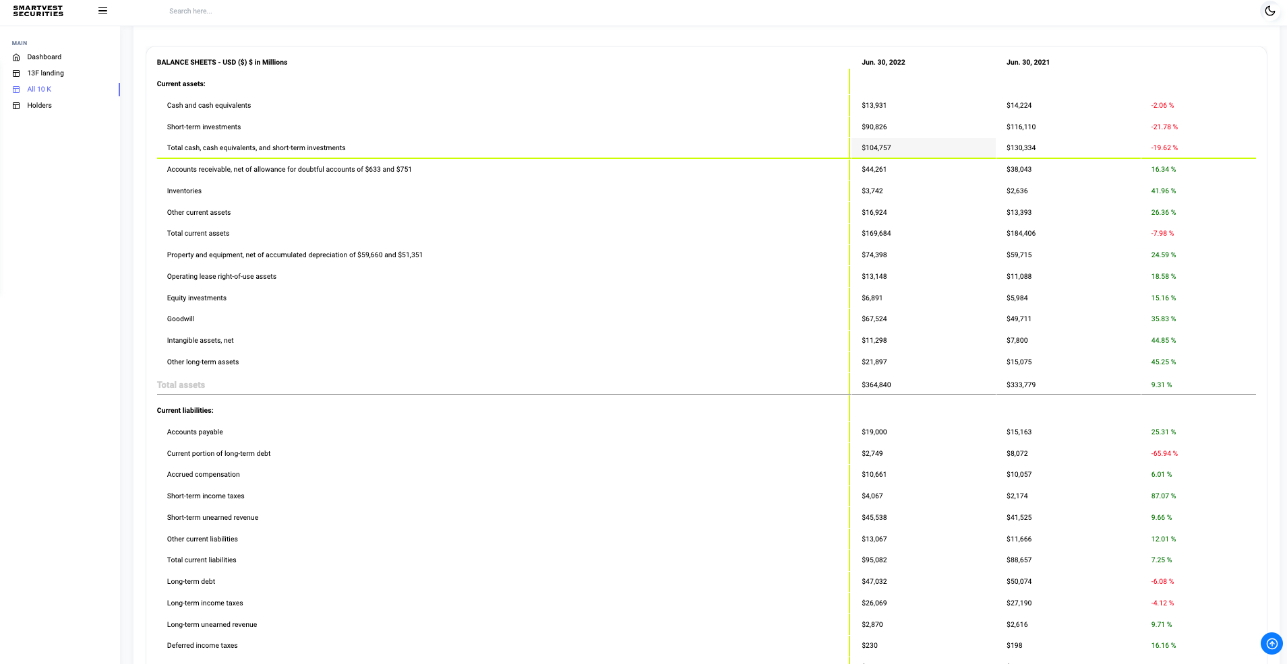Image resolution: width=1287 pixels, height=664 pixels.
Task: Select Property and equipment row label
Action: click(x=295, y=255)
